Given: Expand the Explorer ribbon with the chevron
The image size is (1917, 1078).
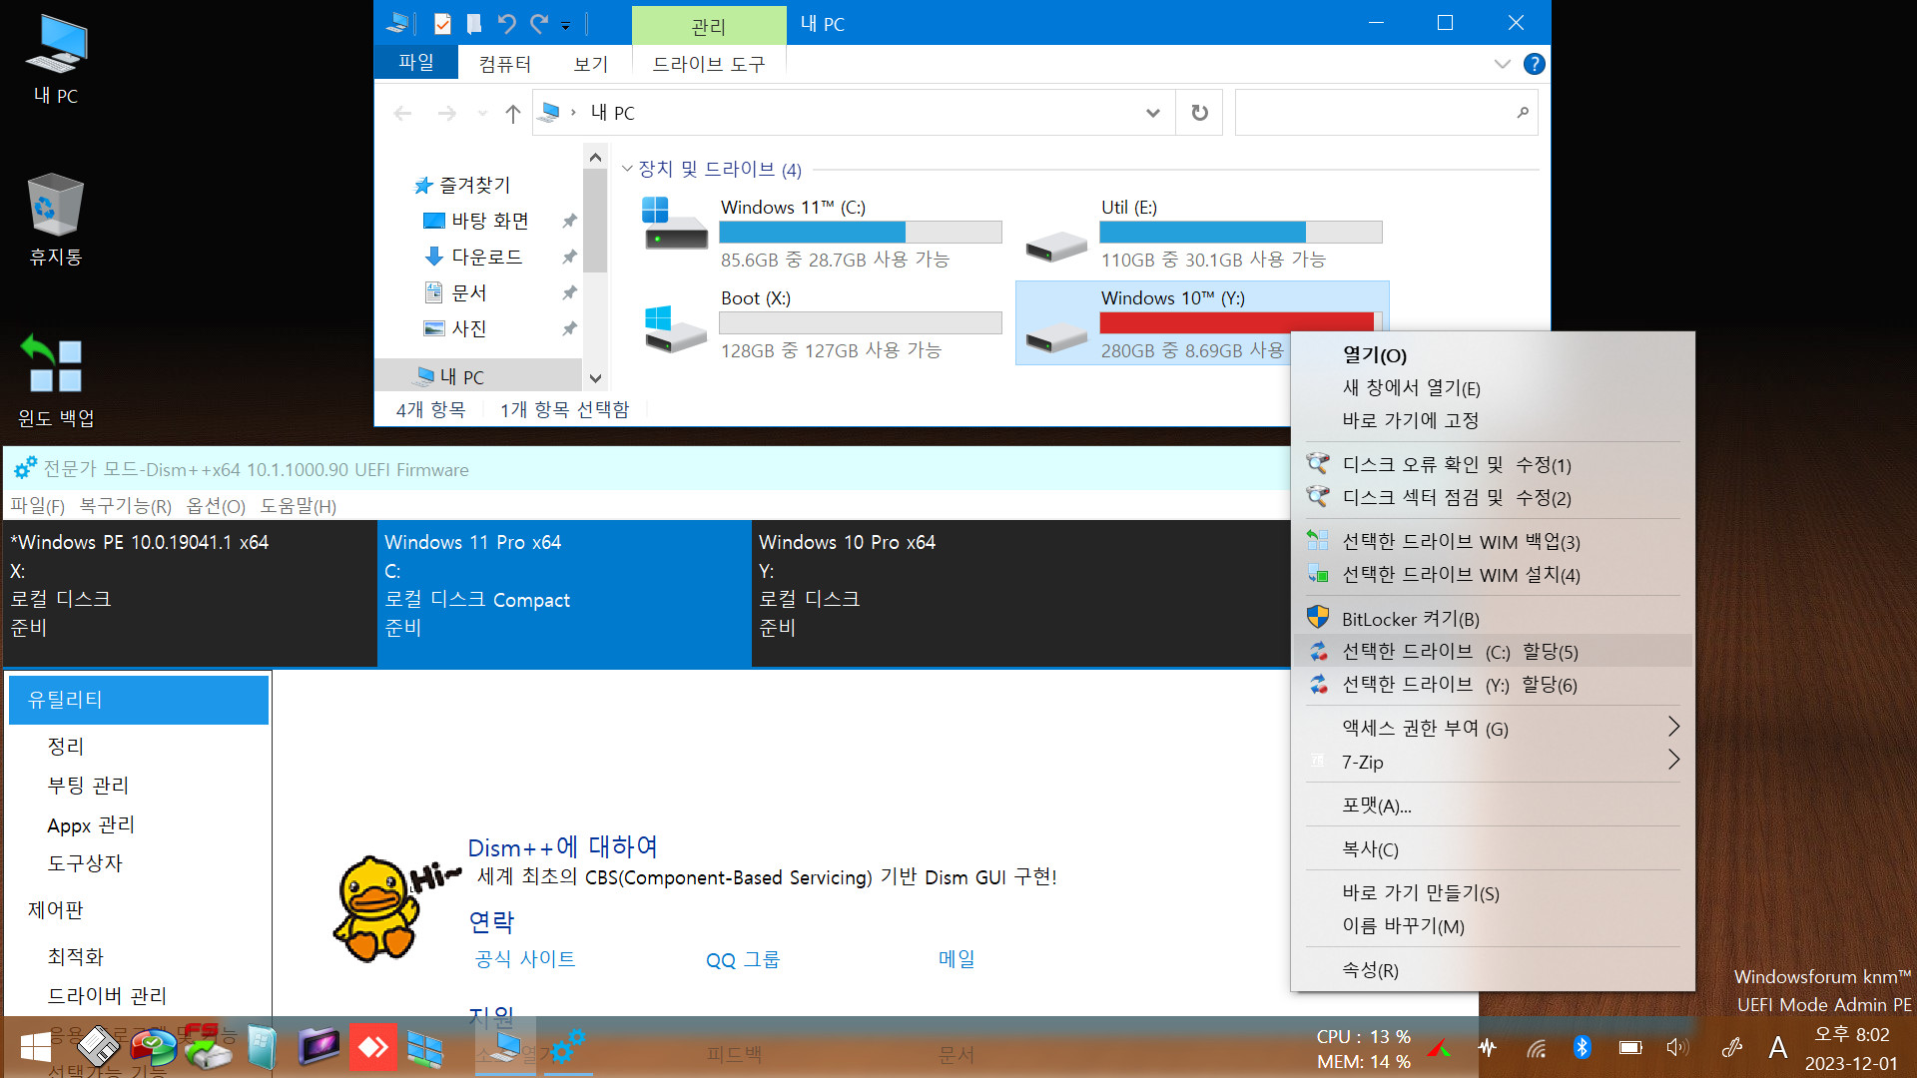Looking at the screenshot, I should [1502, 64].
